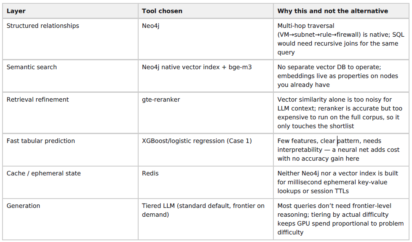
Task: Select the 'Cache / ephemeral state' cell
Action: 70,182
